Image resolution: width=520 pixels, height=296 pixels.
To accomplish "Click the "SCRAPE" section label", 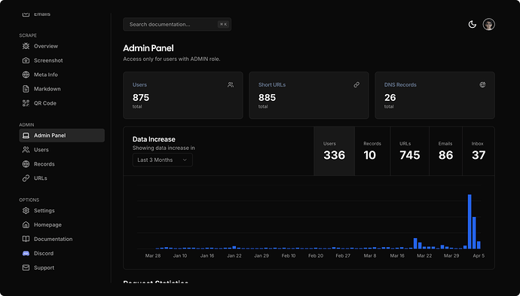I will click(x=28, y=35).
